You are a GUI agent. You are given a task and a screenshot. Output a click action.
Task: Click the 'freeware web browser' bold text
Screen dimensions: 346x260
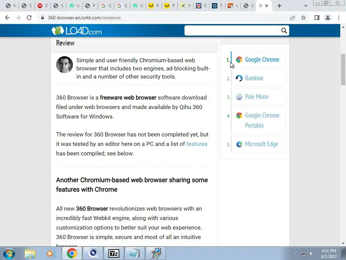(x=128, y=97)
